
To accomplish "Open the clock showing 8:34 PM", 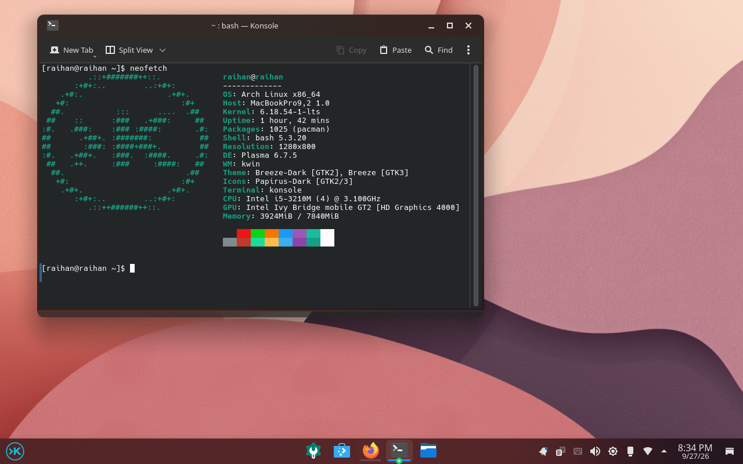I will (x=695, y=451).
